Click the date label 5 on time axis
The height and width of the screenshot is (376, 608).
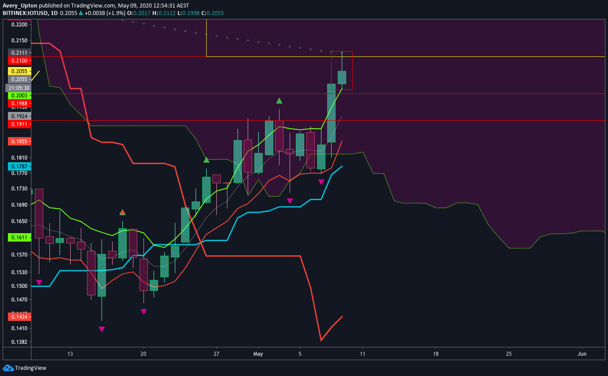pyautogui.click(x=300, y=354)
